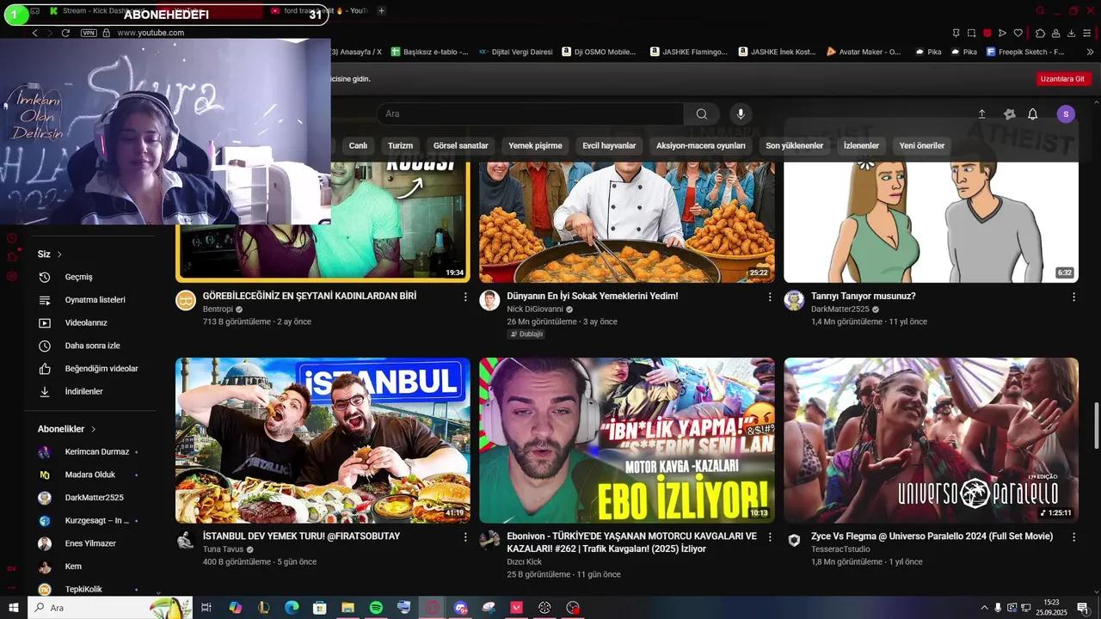The width and height of the screenshot is (1101, 619).
Task: Open Daha sonra izle list
Action: coord(93,346)
